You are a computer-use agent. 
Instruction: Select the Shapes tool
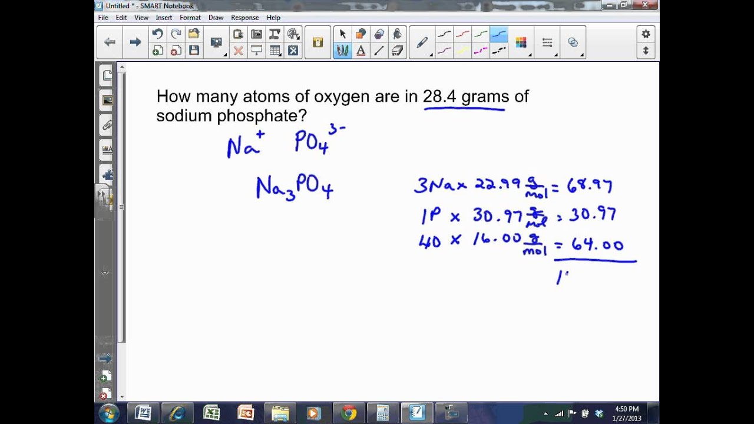[361, 34]
